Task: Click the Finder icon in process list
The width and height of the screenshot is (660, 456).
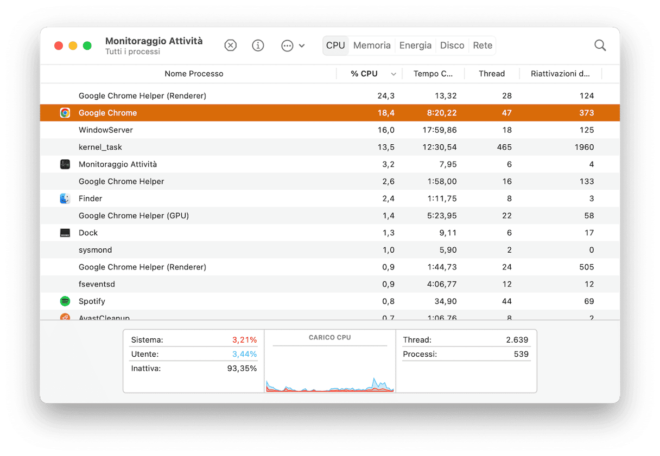Action: [65, 198]
